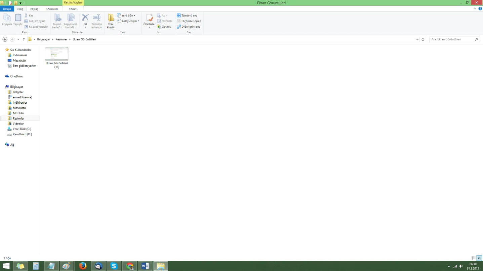483x271 pixels.
Task: Open the ribbon help question mark icon
Action: pyautogui.click(x=480, y=9)
